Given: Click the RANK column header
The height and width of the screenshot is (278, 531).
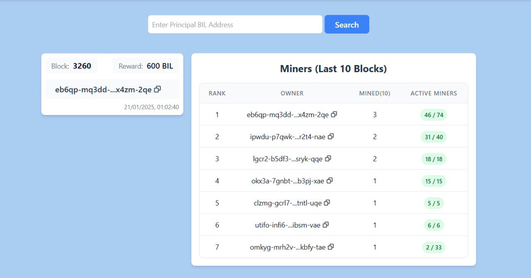Looking at the screenshot, I should click(217, 93).
